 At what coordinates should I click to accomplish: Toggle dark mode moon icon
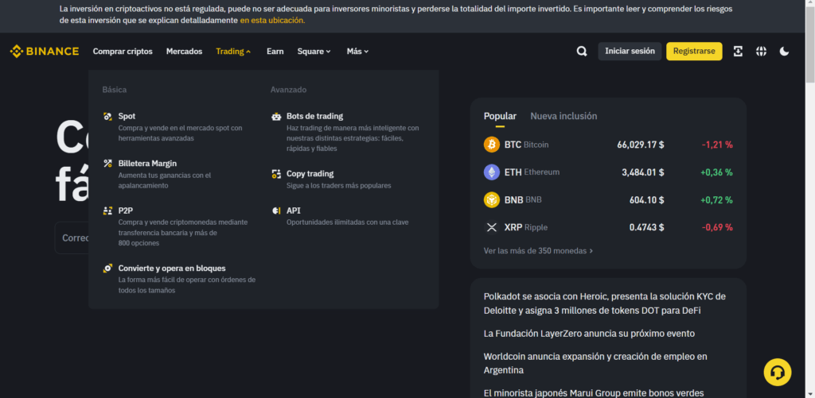784,52
